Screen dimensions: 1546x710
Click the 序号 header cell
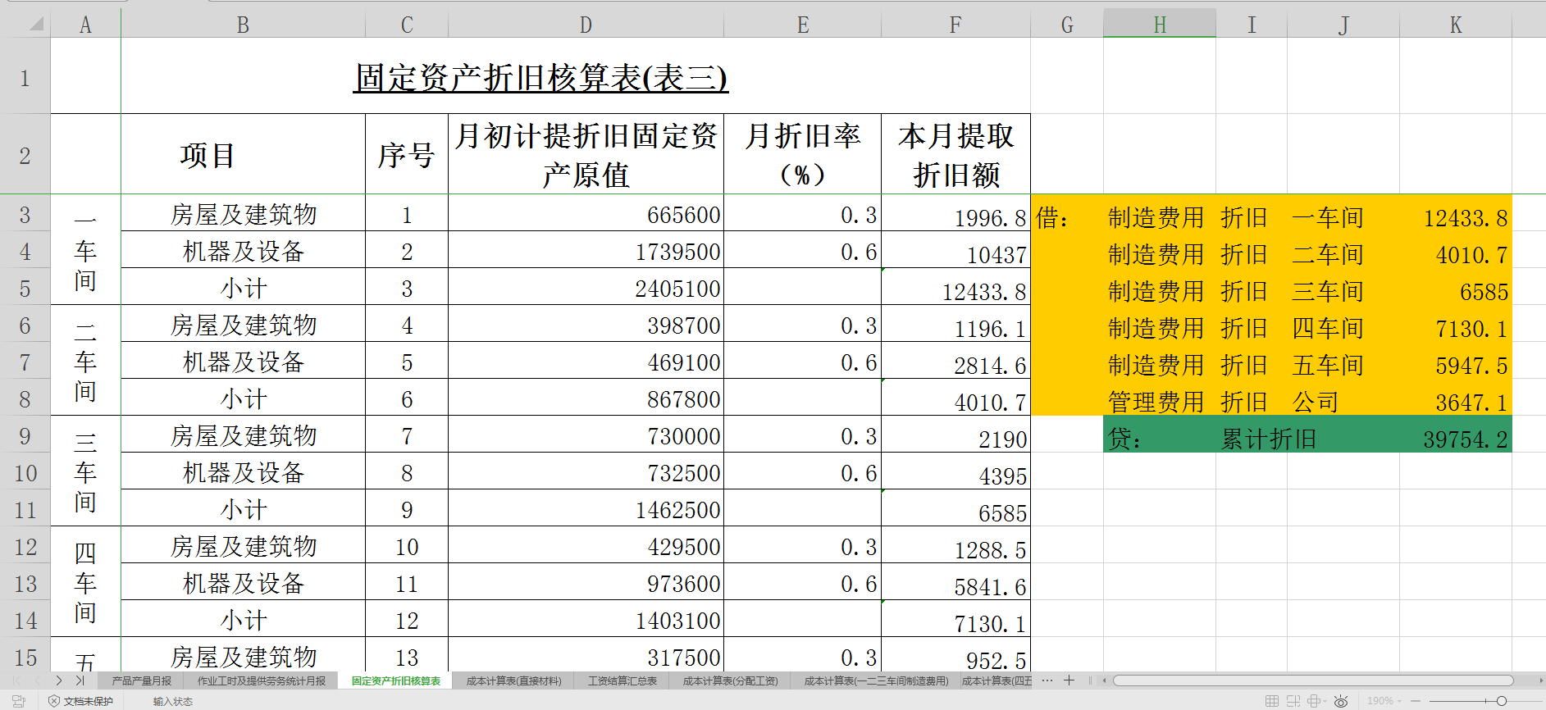point(407,154)
